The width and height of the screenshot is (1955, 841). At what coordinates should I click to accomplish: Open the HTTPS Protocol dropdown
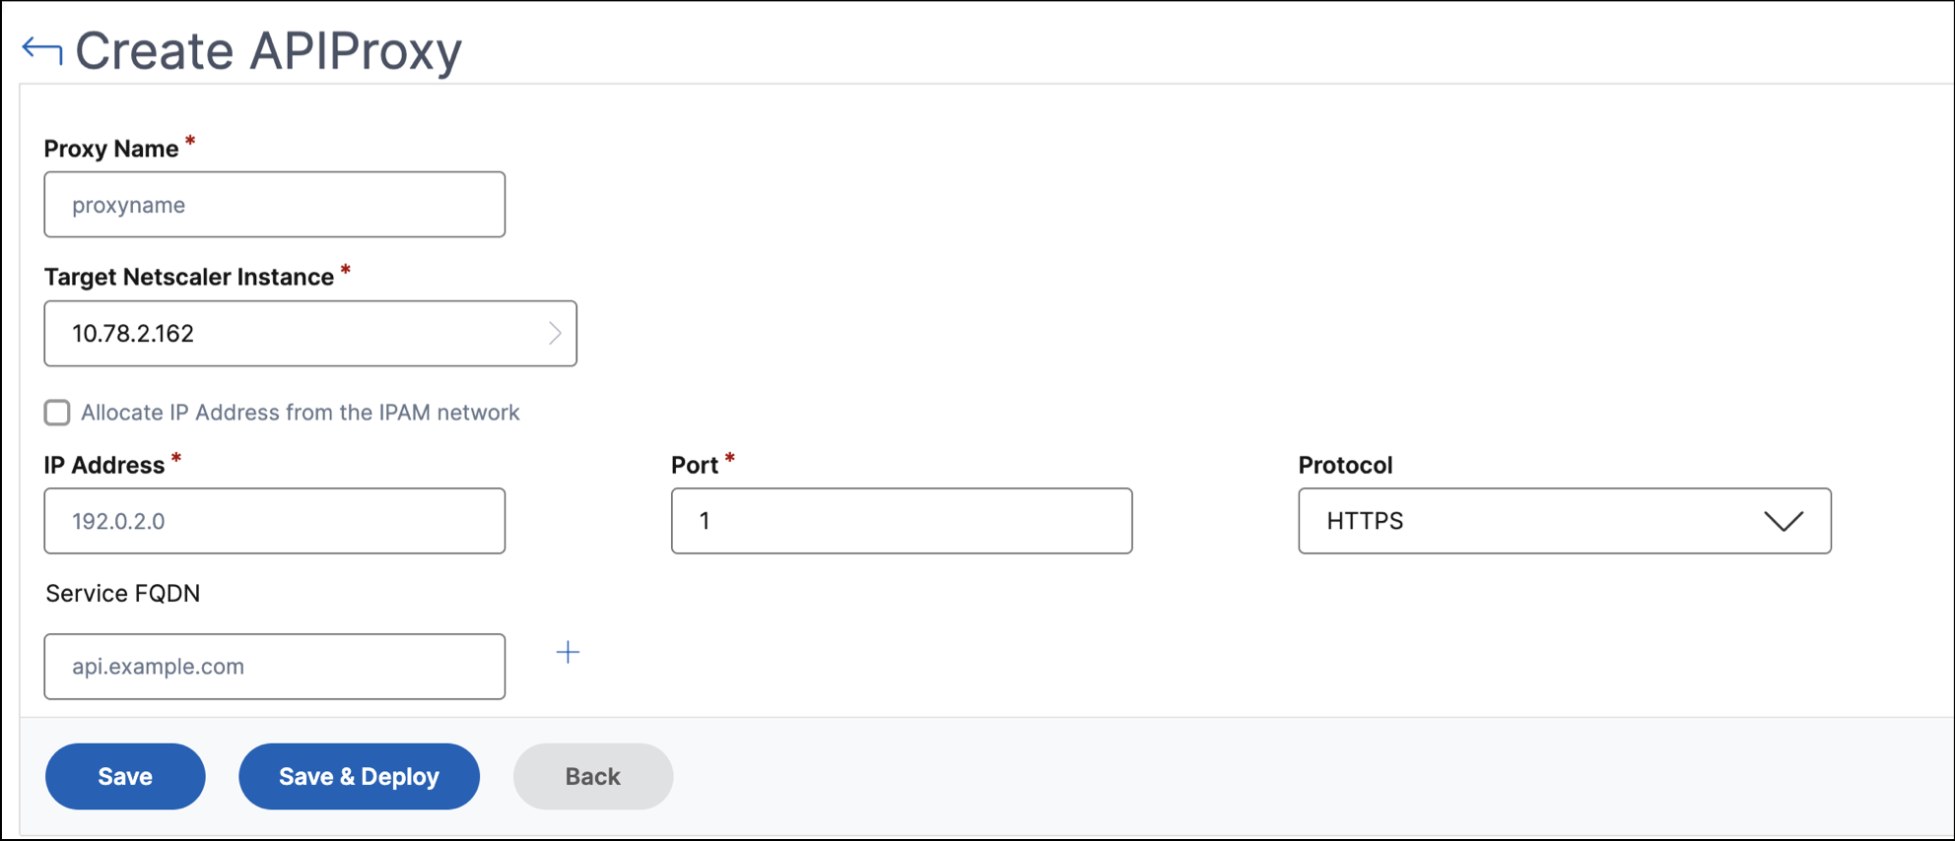click(x=1565, y=521)
